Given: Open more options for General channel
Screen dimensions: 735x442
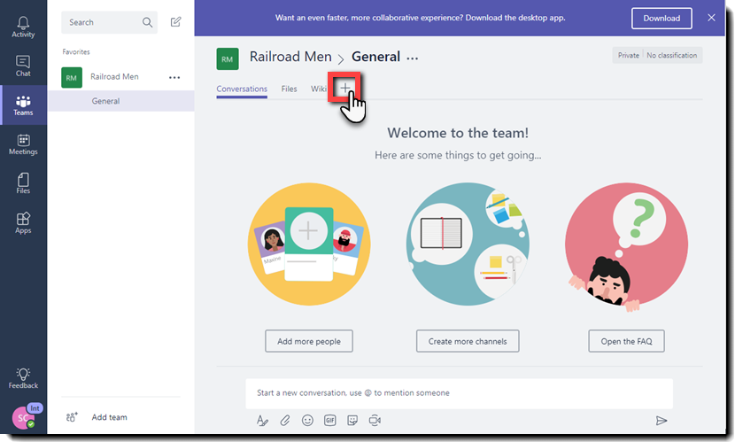Looking at the screenshot, I should [412, 58].
